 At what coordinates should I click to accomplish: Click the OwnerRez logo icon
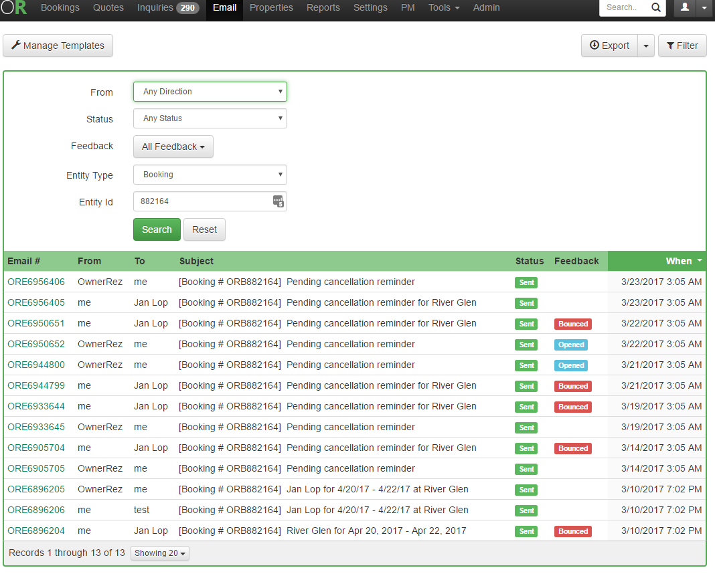14,8
